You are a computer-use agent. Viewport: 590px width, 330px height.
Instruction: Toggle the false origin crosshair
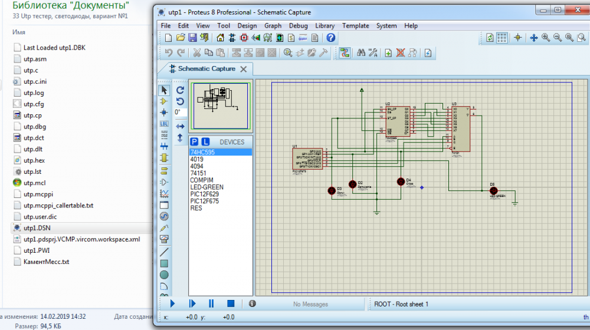518,38
